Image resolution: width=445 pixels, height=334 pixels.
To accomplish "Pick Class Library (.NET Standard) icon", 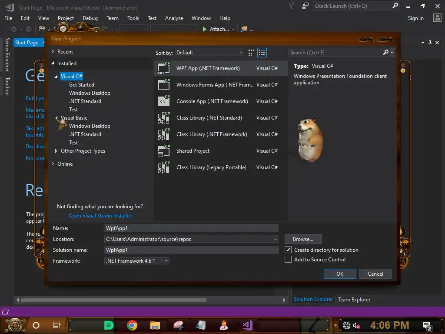I will pos(164,117).
